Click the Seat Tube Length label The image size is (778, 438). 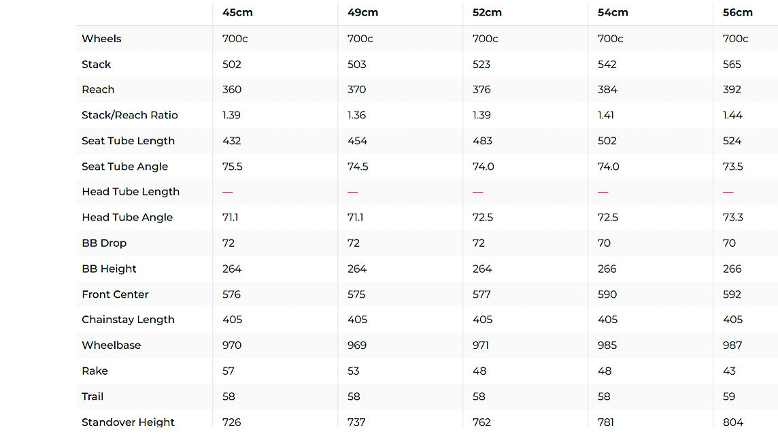[128, 141]
